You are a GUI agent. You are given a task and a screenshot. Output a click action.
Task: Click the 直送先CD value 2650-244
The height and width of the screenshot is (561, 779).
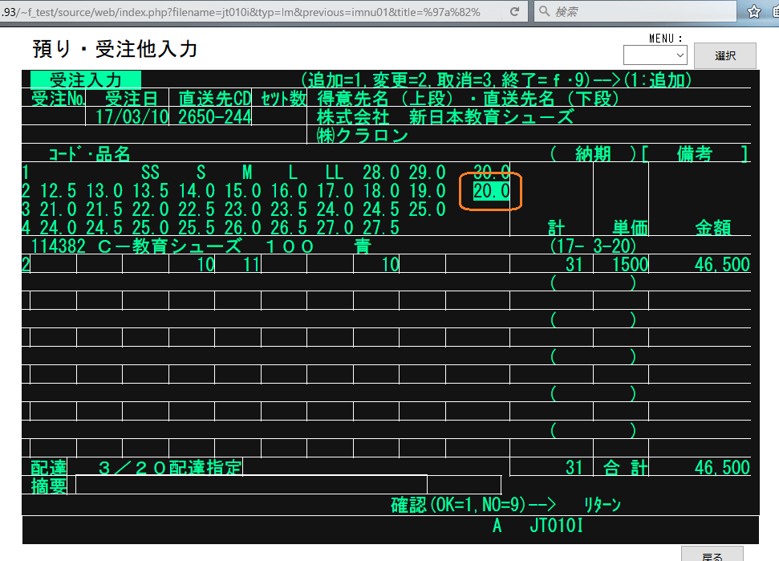point(214,116)
